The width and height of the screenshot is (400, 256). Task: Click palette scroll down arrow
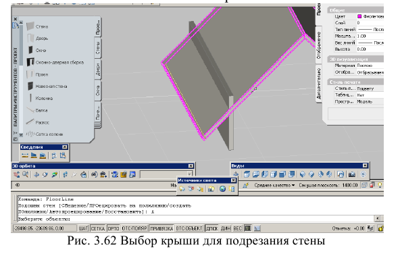tap(21, 134)
